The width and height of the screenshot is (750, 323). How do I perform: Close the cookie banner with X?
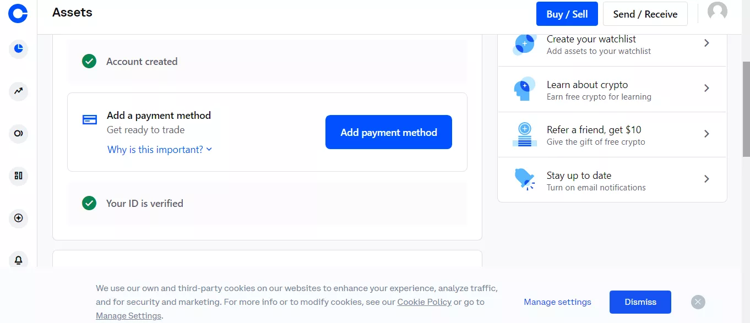click(698, 302)
